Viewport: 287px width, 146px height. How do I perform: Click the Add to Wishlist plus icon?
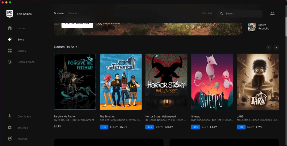click(100, 24)
